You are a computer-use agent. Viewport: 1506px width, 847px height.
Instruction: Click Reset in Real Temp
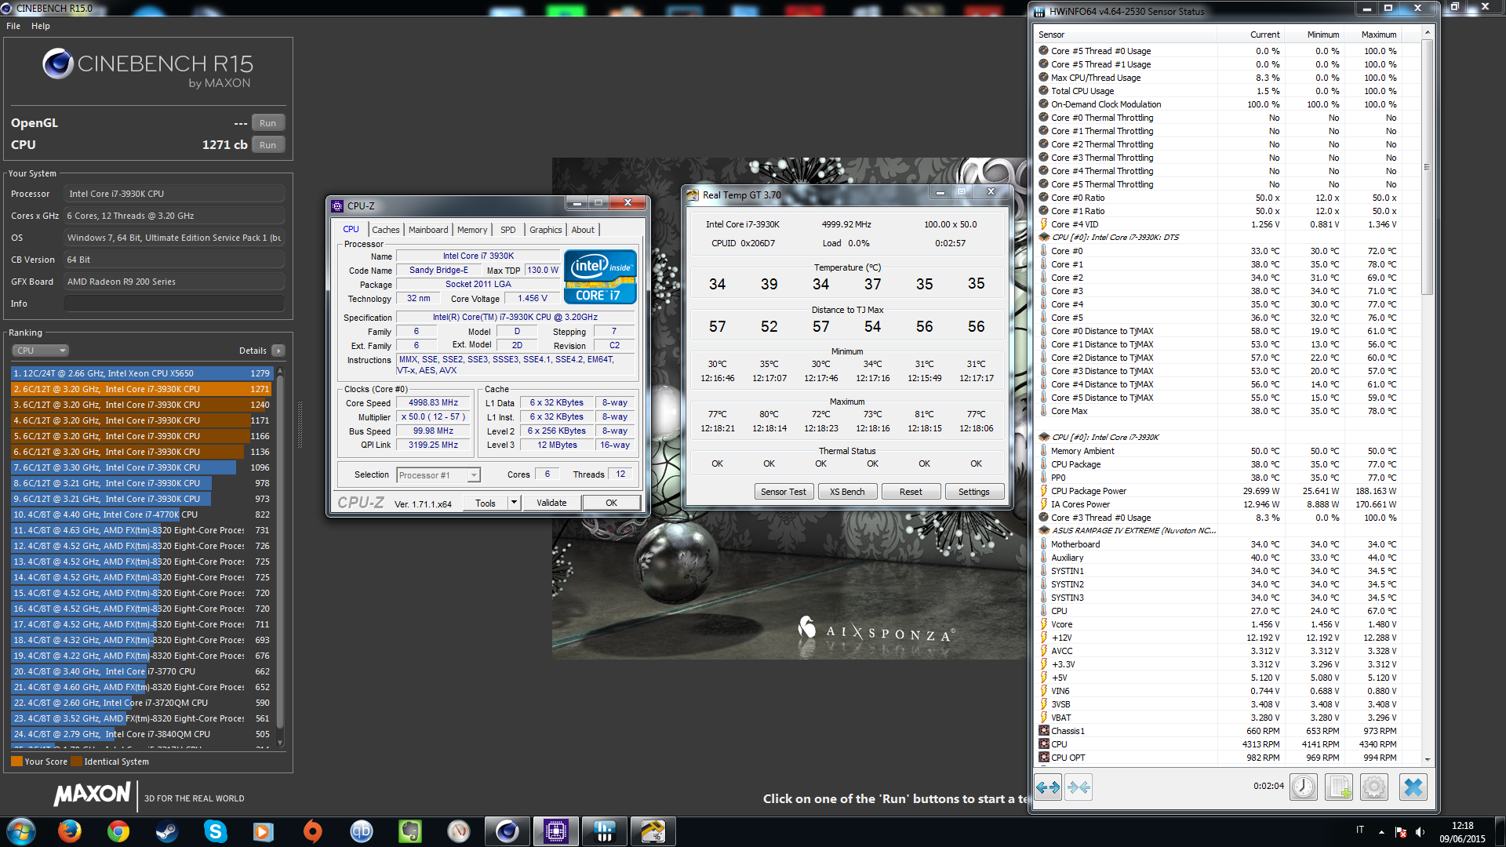(x=911, y=492)
